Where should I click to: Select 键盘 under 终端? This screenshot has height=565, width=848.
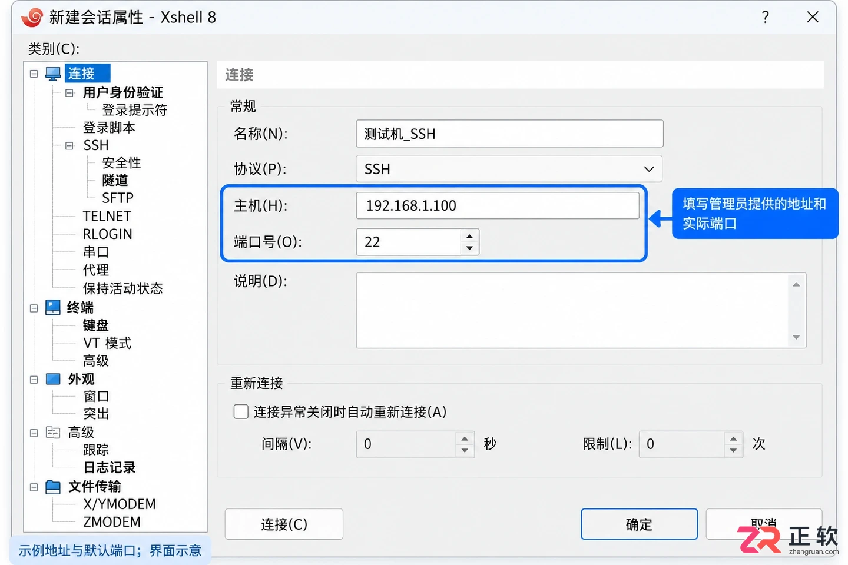(96, 325)
